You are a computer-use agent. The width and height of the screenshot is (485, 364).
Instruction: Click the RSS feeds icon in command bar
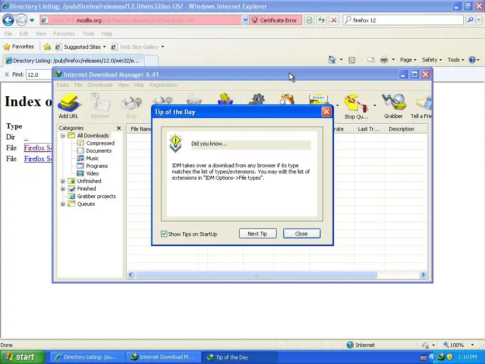(x=352, y=60)
